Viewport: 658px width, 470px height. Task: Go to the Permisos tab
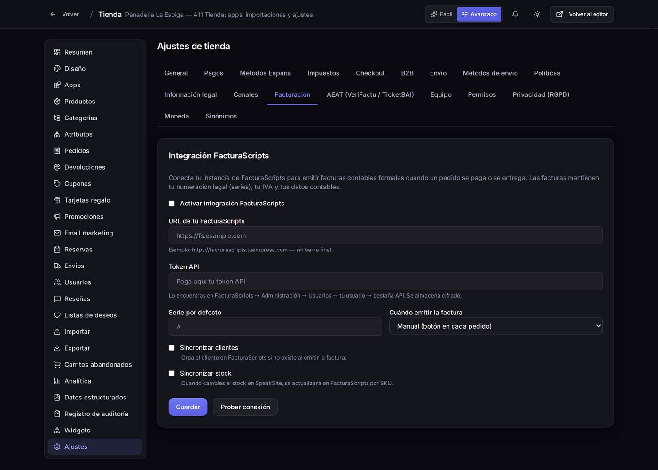click(x=482, y=95)
